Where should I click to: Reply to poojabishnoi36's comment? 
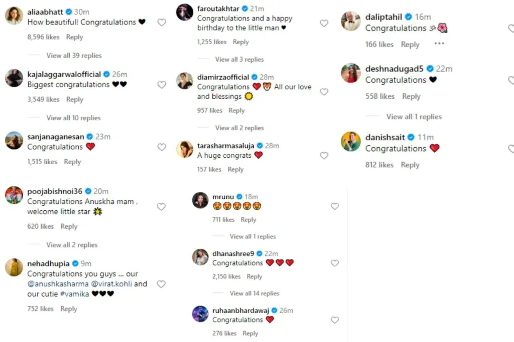click(69, 226)
